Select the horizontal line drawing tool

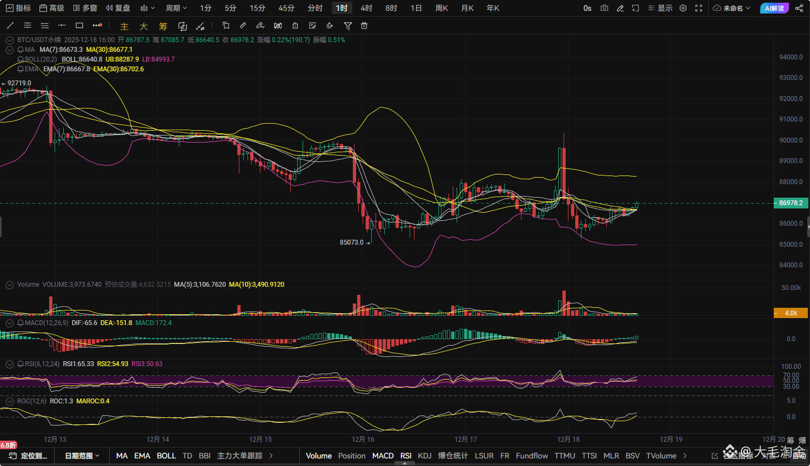click(62, 25)
